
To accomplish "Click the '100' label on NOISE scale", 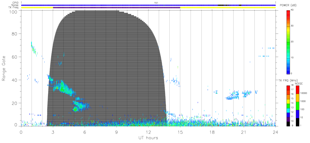I will [302, 109].
